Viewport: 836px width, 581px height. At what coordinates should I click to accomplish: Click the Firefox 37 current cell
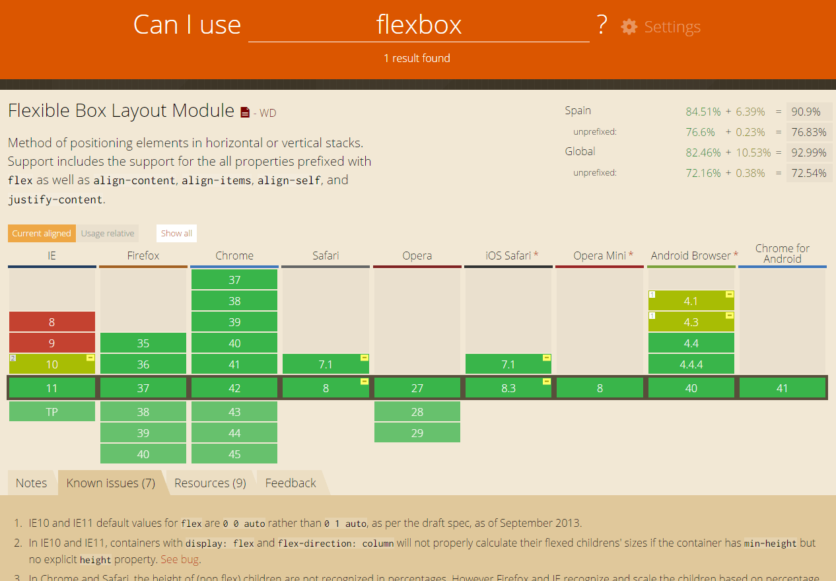click(143, 388)
